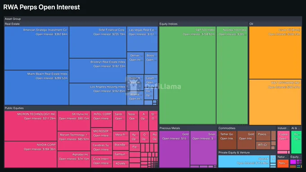The image size is (306, 172).
Task: Click the green cell under AI group
Action: (x=296, y=142)
